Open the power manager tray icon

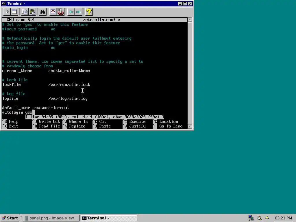[x=259, y=218]
